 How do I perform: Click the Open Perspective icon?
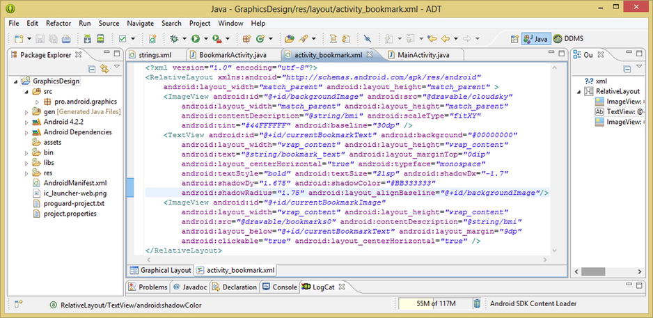click(514, 39)
